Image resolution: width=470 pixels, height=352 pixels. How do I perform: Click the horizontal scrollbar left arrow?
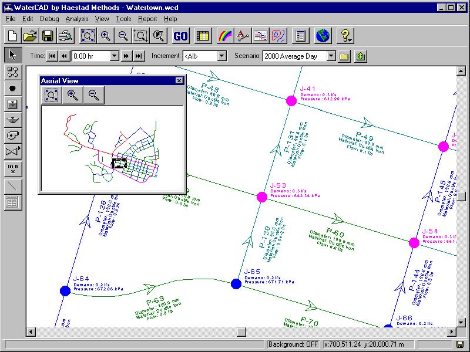[x=31, y=331]
